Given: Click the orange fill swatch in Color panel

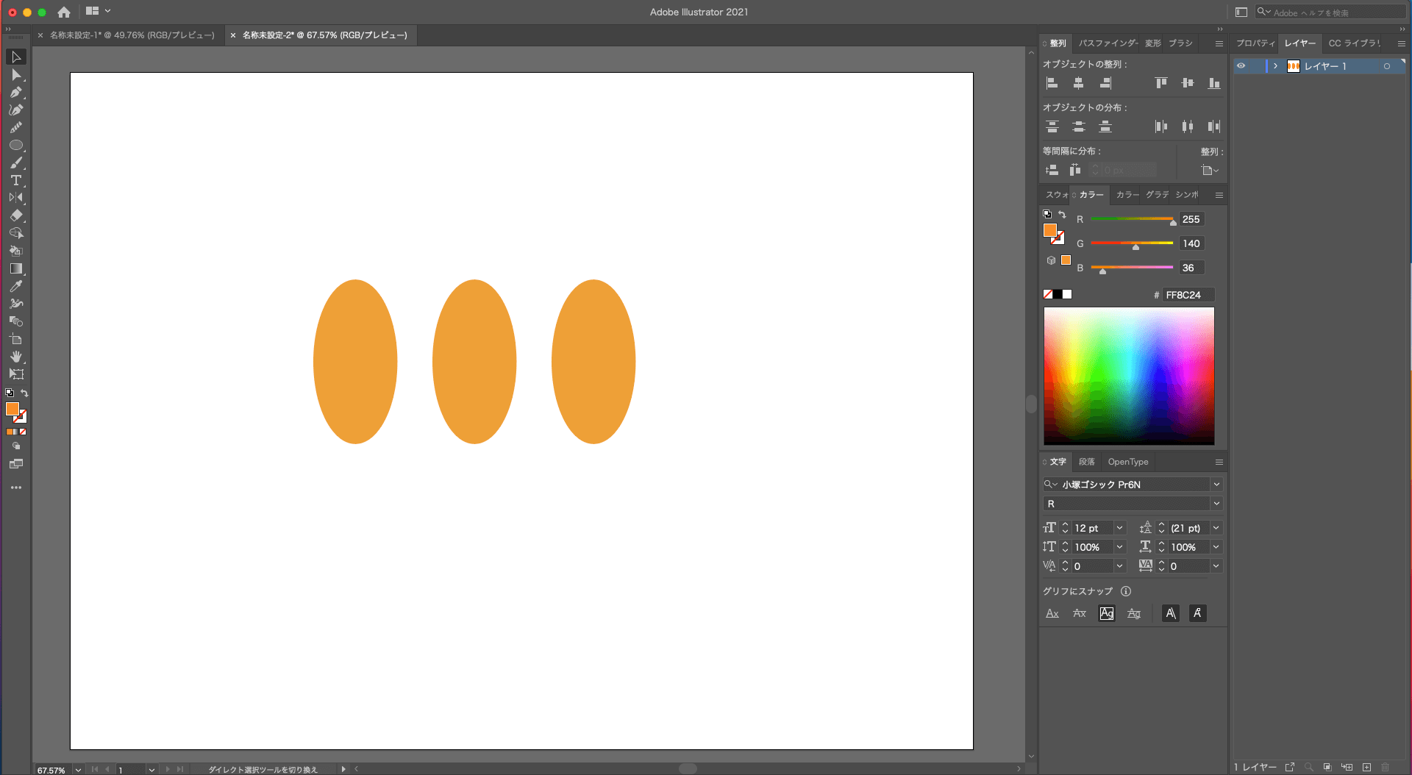Looking at the screenshot, I should 1050,230.
